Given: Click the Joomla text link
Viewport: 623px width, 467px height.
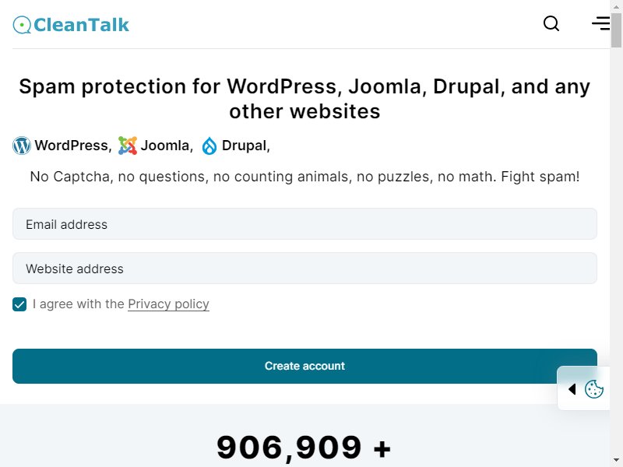Looking at the screenshot, I should pos(167,146).
